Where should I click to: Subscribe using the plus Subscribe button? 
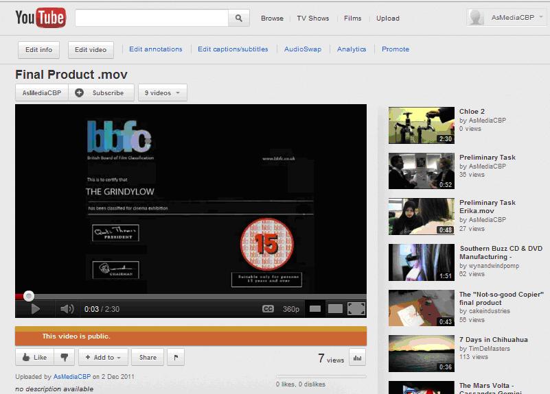(x=101, y=93)
